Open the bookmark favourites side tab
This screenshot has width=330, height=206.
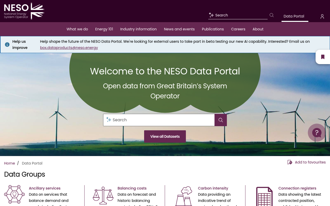click(323, 57)
